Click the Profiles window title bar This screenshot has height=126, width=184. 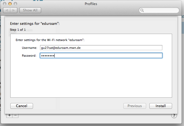(x=91, y=4)
